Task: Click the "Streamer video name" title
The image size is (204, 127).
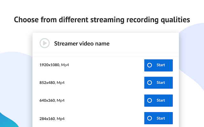Action: (82, 43)
